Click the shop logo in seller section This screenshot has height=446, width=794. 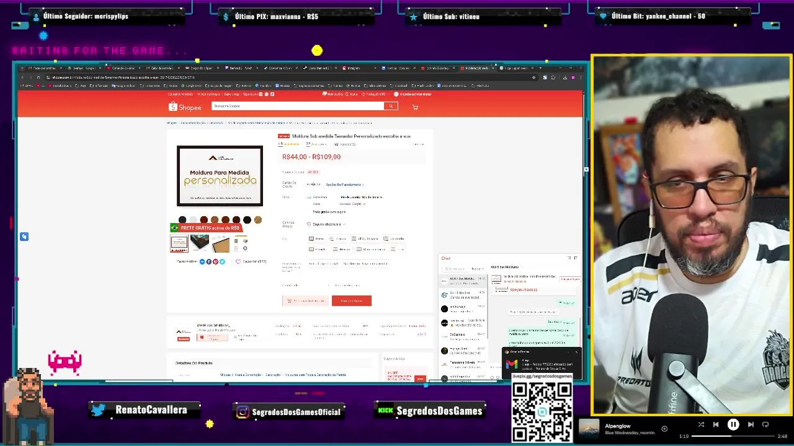(183, 332)
